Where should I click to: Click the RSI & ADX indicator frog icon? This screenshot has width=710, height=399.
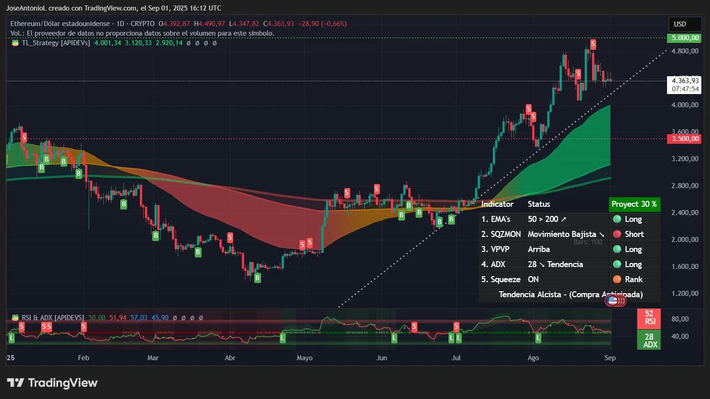(x=15, y=318)
